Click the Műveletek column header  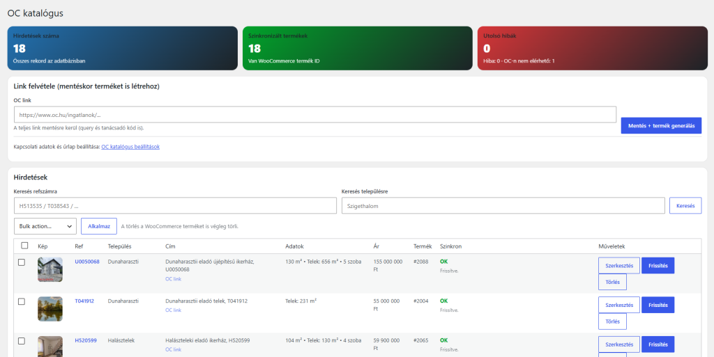point(612,246)
